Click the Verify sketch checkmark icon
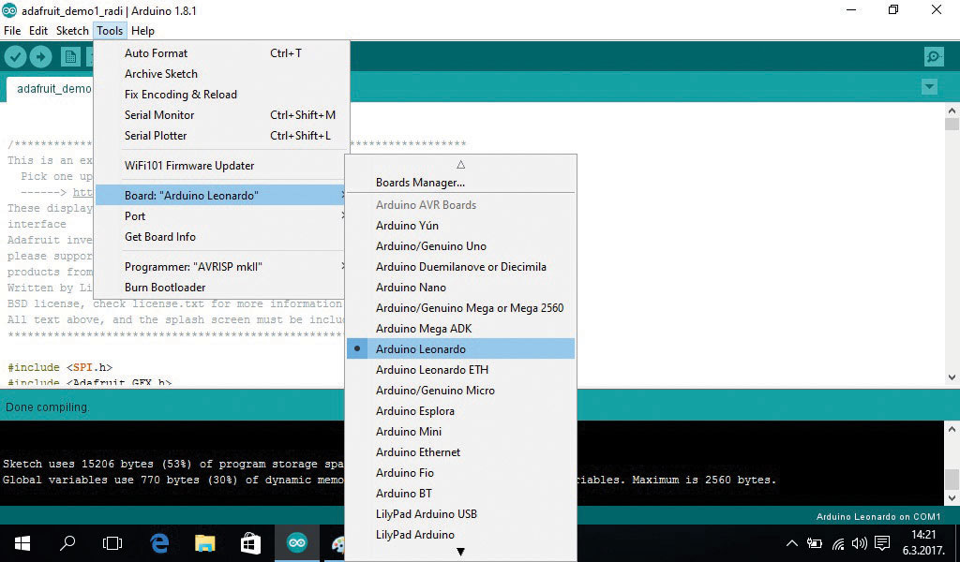The width and height of the screenshot is (960, 562). pyautogui.click(x=15, y=57)
